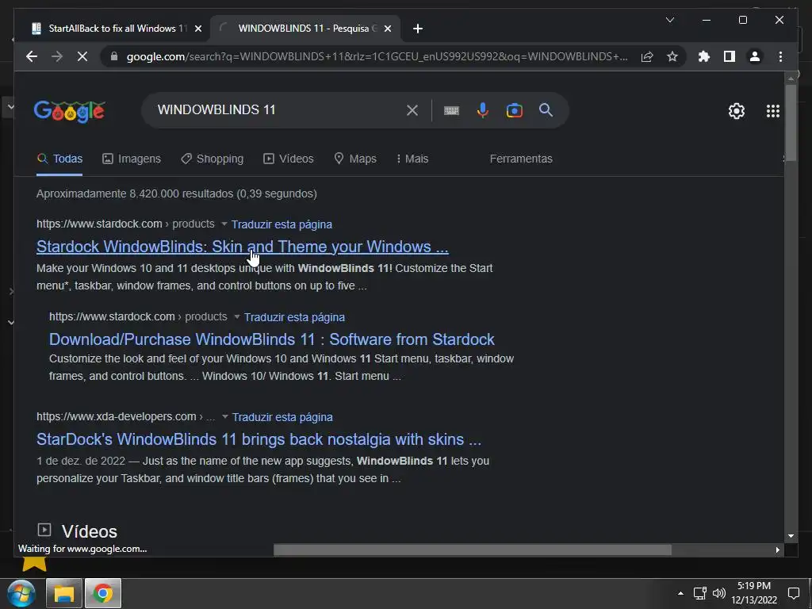The width and height of the screenshot is (812, 609).
Task: Open File Explorer from taskbar
Action: point(64,593)
